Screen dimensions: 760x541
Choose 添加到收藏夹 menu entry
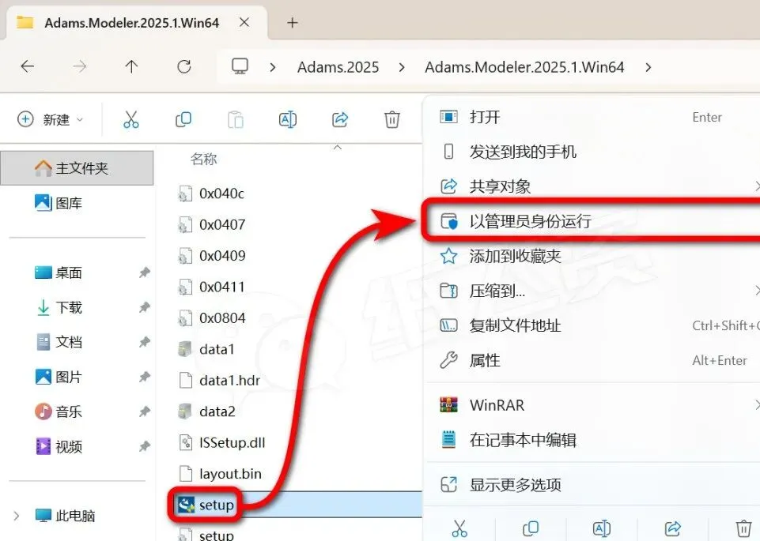pyautogui.click(x=592, y=256)
